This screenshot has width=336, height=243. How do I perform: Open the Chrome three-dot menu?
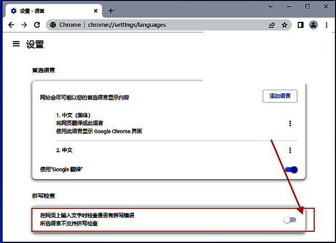(326, 25)
